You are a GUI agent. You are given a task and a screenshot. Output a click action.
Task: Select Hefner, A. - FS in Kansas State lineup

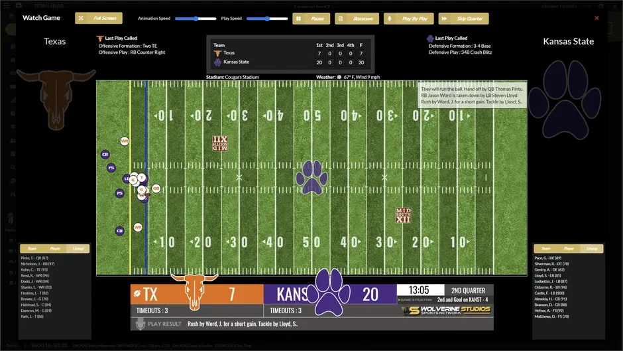point(549,311)
